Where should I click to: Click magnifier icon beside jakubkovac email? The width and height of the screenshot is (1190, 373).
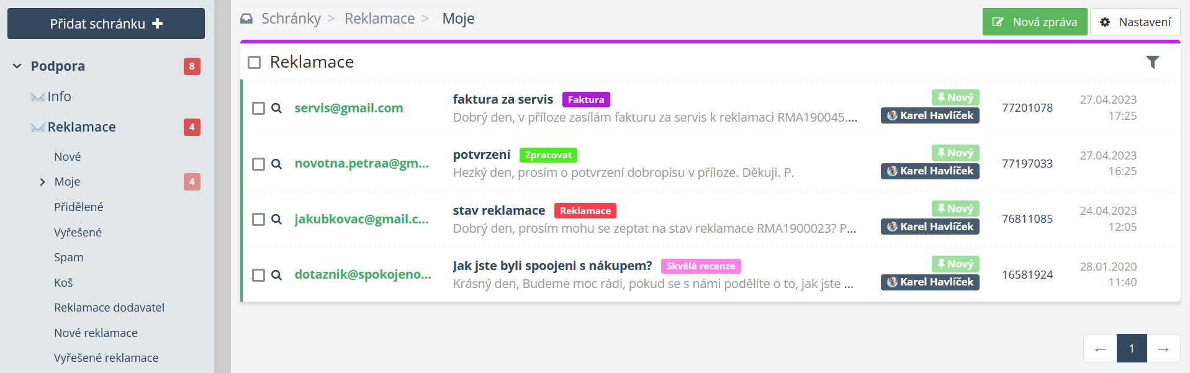[277, 219]
